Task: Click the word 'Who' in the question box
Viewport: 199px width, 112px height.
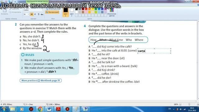Action: (x=129, y=40)
